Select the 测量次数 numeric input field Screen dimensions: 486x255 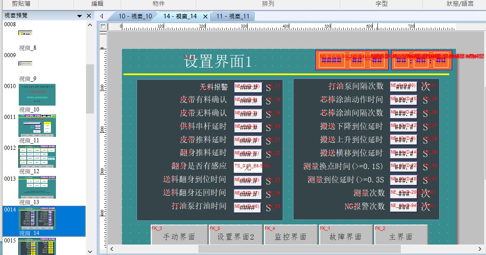403,193
